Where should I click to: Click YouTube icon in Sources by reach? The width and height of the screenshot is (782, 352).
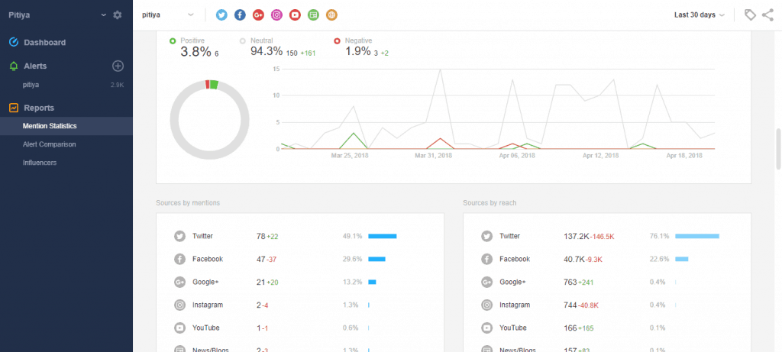click(x=487, y=328)
